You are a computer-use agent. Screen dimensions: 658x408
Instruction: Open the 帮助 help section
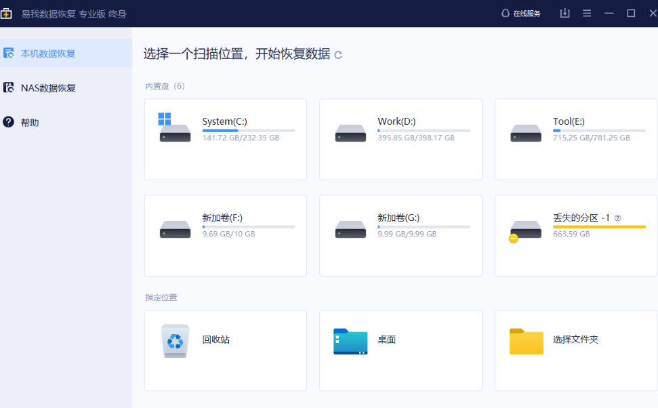[x=30, y=123]
